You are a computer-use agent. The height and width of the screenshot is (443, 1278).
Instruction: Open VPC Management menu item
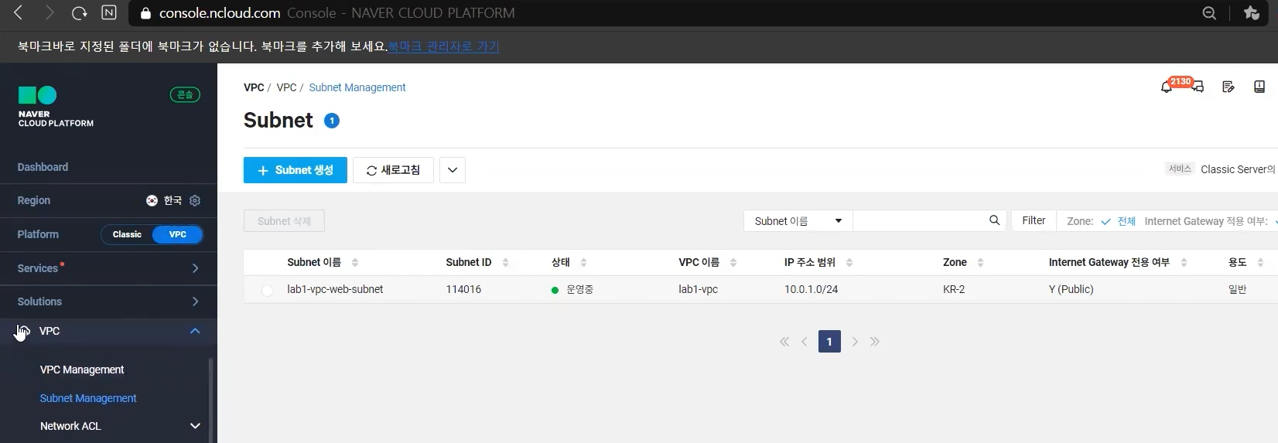point(82,370)
